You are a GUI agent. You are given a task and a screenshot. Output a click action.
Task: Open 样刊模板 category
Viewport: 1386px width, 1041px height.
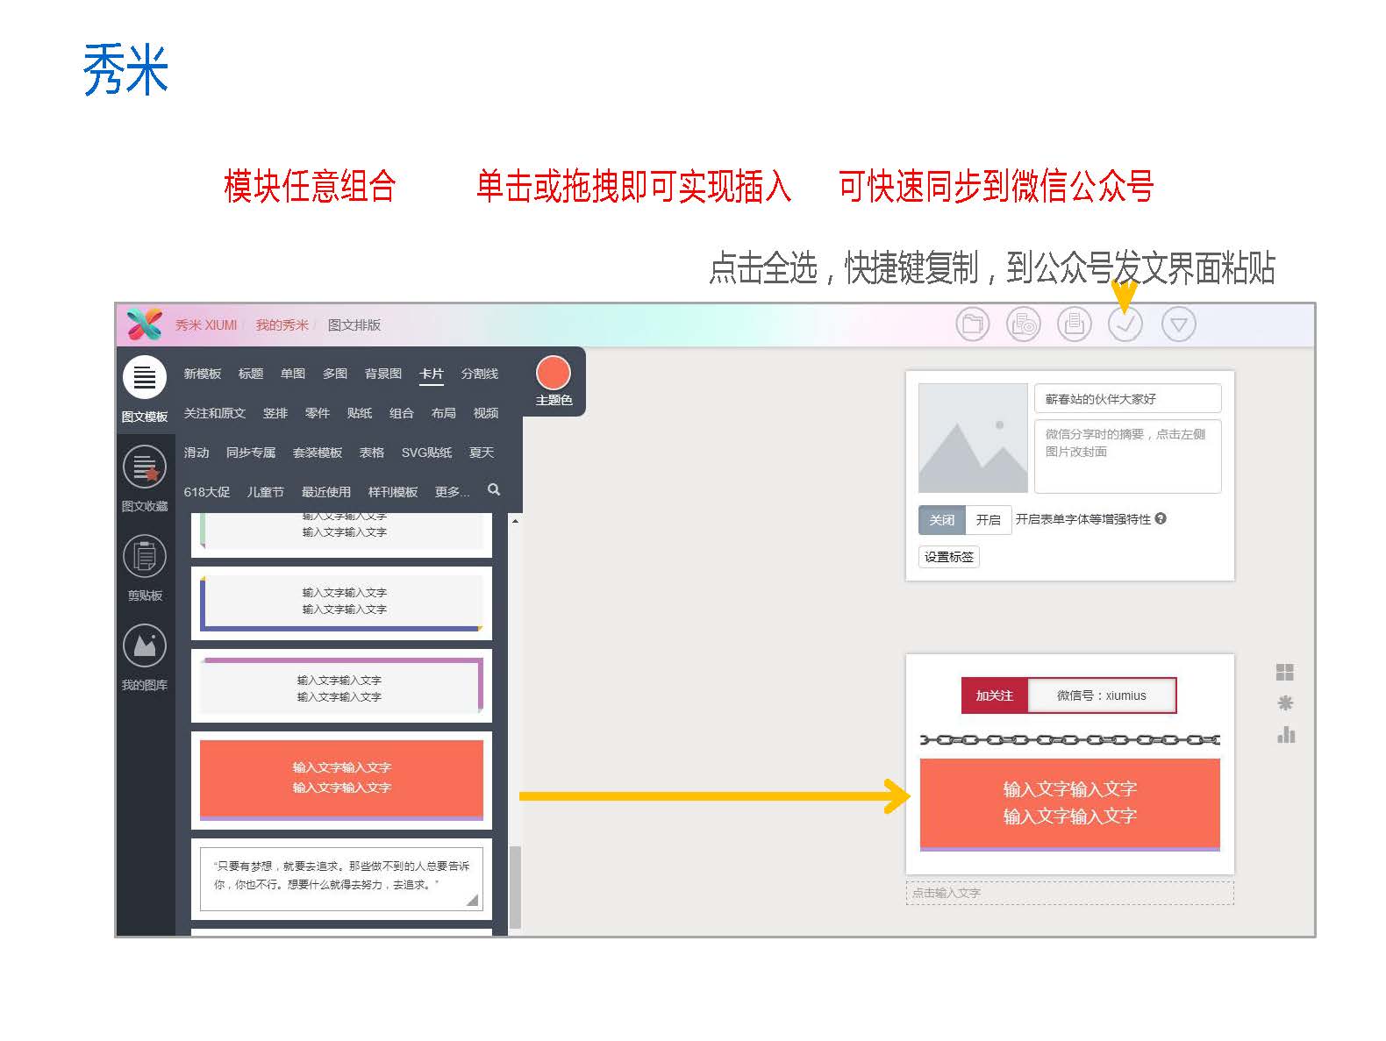(x=393, y=492)
